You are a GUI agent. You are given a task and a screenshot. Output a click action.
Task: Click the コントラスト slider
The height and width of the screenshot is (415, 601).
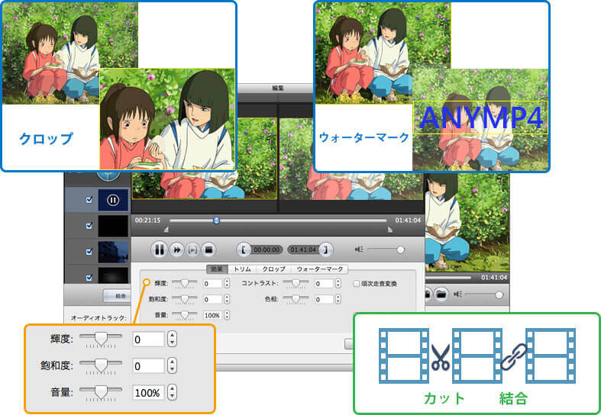296,283
